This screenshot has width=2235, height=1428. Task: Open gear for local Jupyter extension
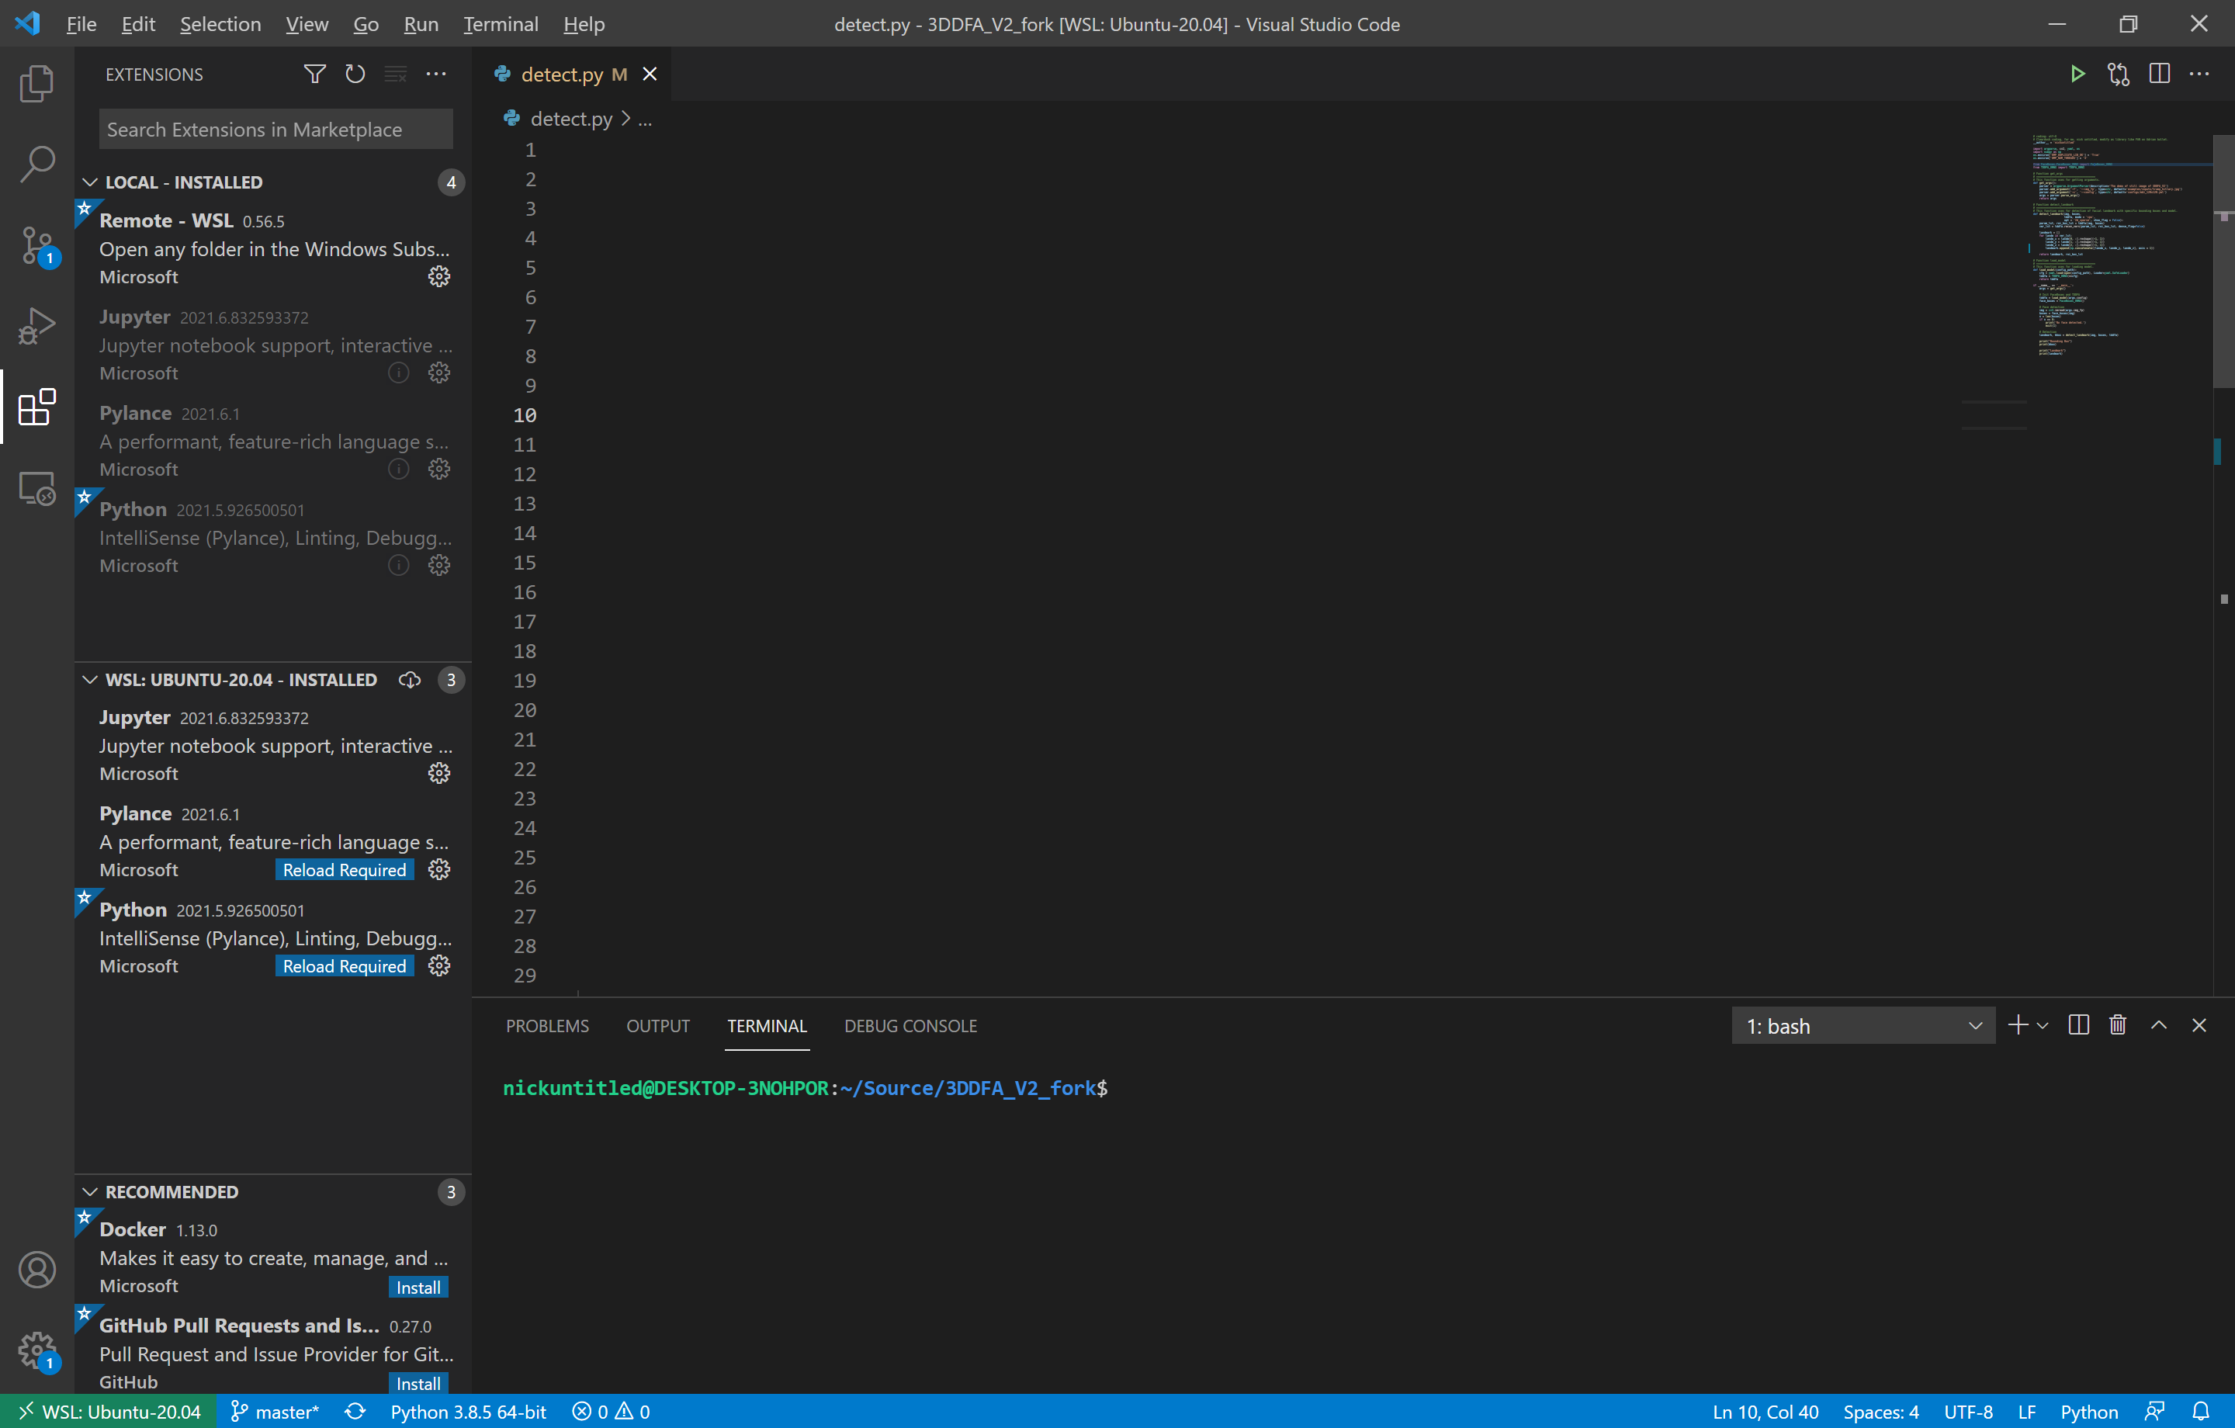(439, 373)
